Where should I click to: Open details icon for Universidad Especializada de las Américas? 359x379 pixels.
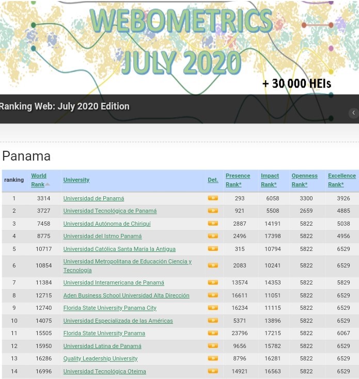tap(213, 321)
